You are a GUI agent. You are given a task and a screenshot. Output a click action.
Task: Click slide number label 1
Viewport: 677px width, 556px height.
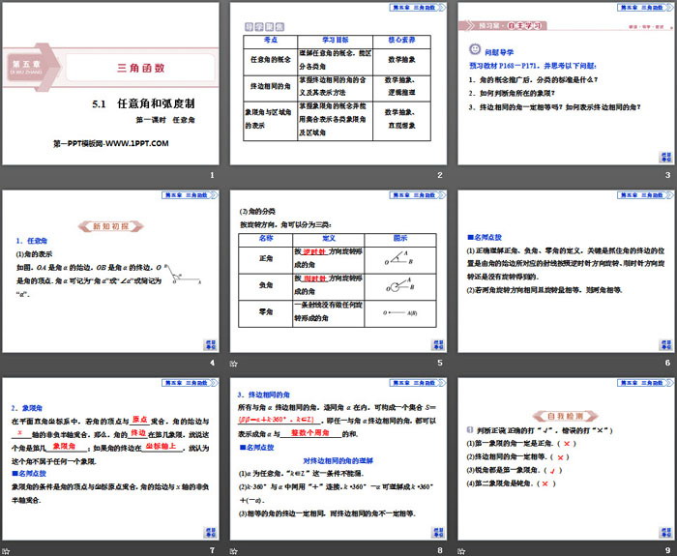click(212, 175)
